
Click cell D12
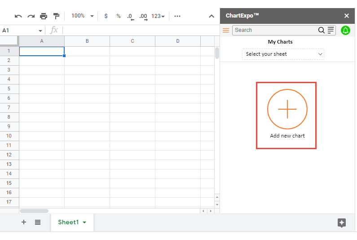click(178, 155)
